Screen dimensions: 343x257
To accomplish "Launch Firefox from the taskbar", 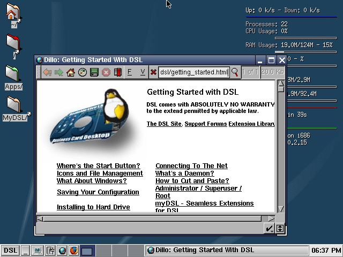I will click(74, 251).
